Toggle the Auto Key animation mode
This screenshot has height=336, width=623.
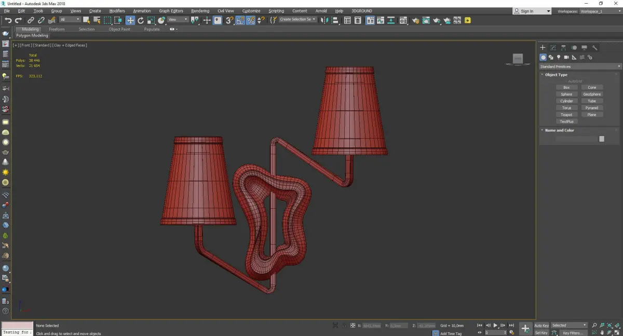click(541, 325)
